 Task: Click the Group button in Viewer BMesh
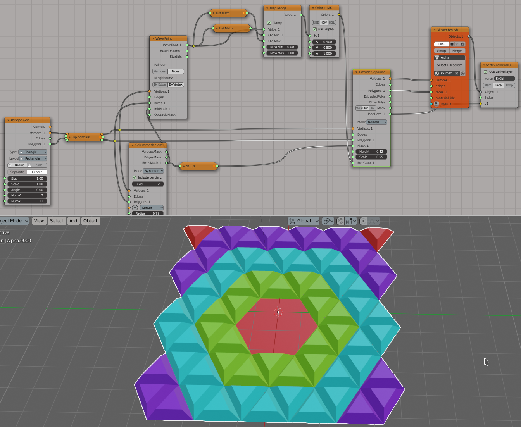pos(442,51)
